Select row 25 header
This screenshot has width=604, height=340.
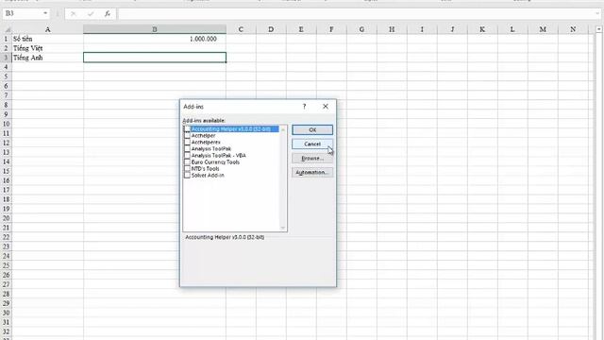tap(7, 265)
